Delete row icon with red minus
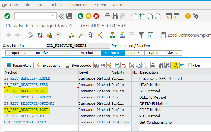This screenshot has width=211, height=132. point(124,65)
